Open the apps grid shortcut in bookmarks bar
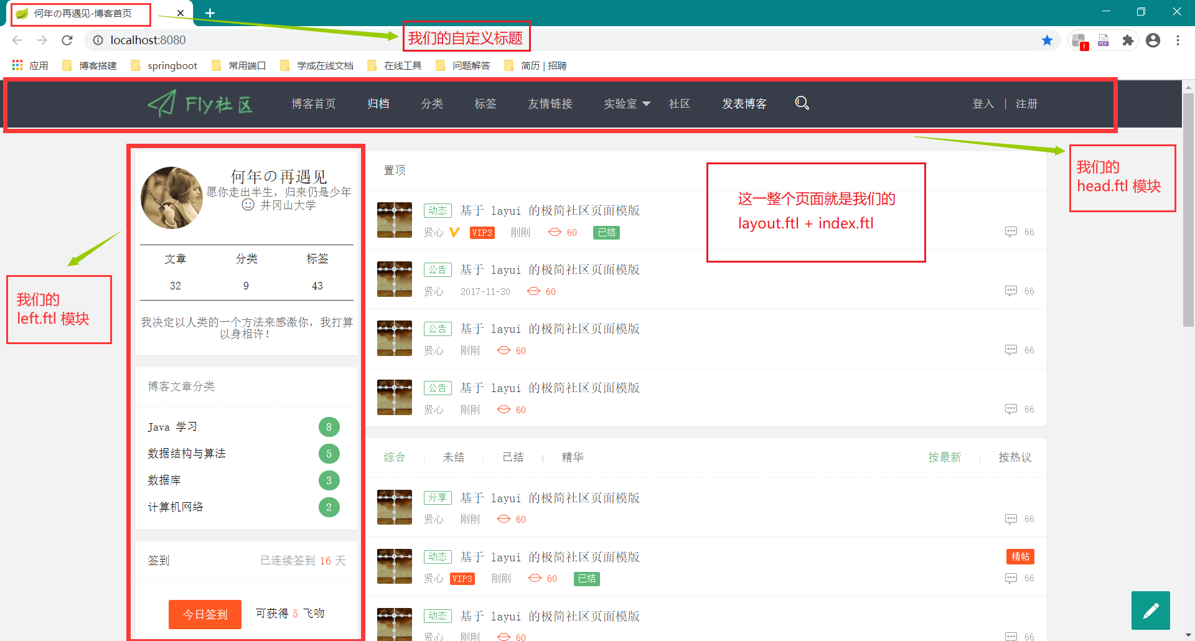Viewport: 1195px width, 641px height. (x=17, y=65)
